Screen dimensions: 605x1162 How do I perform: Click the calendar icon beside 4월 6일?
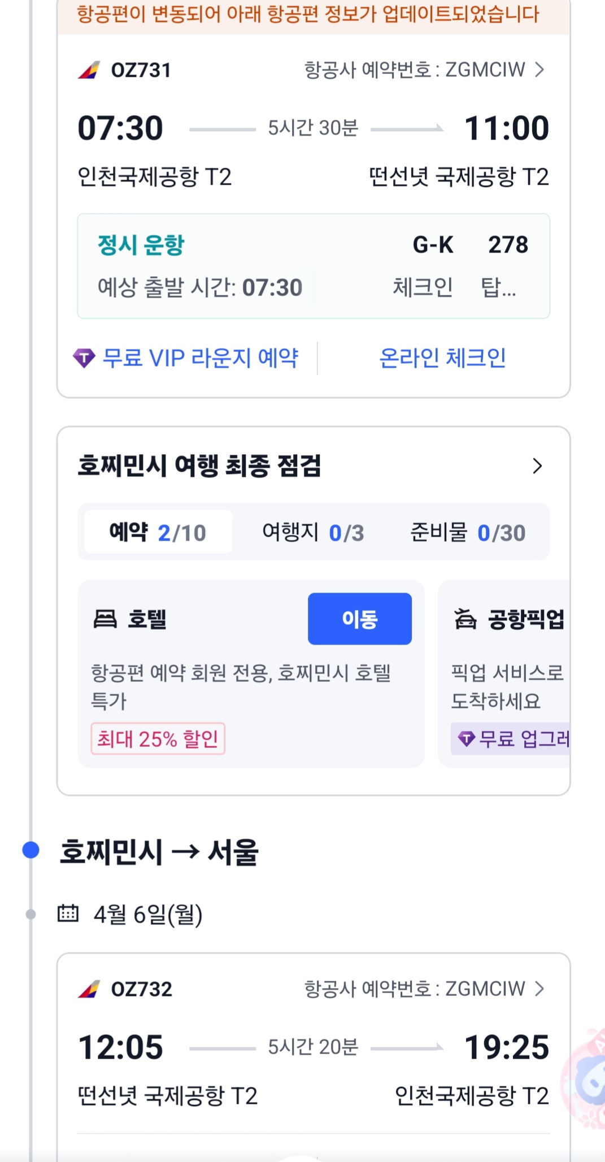point(68,913)
